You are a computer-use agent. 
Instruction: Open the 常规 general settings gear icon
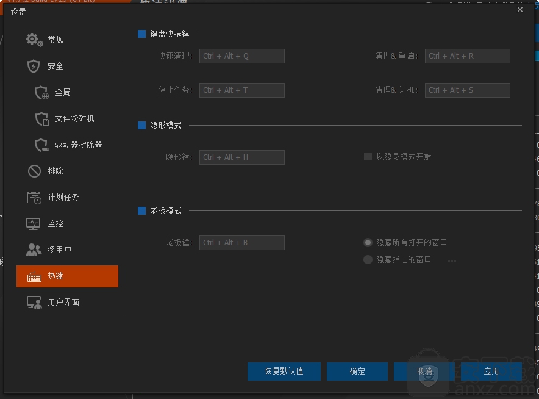34,40
